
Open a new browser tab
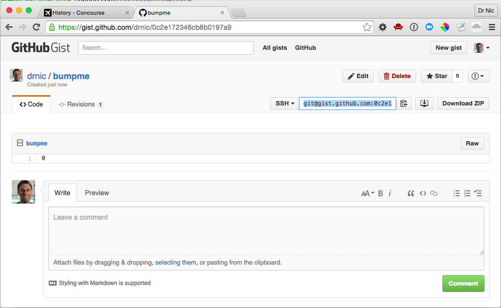pos(239,13)
